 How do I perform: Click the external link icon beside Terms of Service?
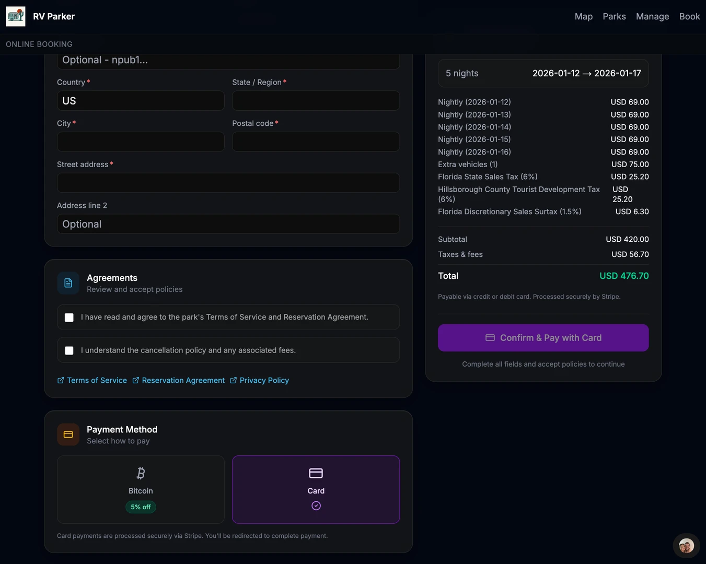[x=61, y=380]
